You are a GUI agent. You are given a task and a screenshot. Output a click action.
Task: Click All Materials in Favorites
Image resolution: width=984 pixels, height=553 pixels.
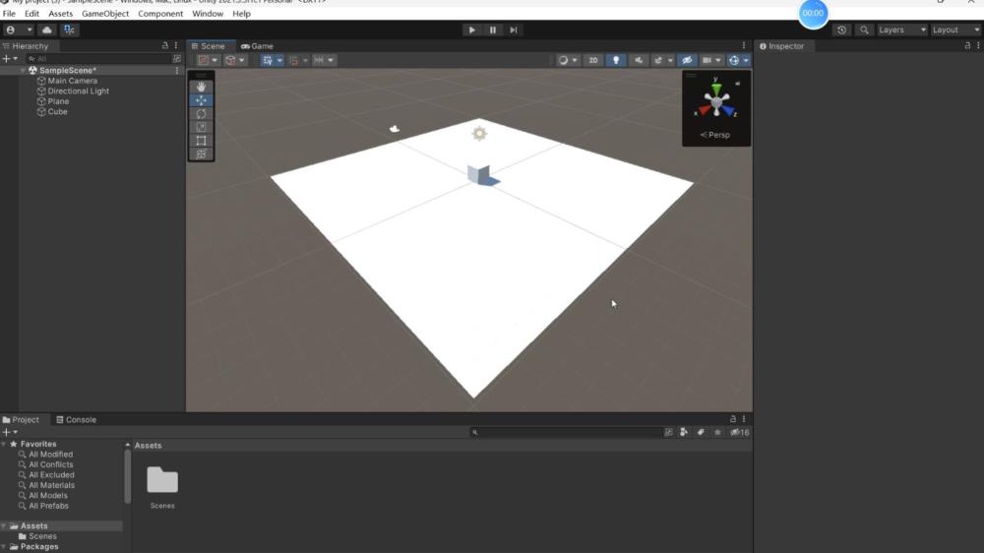point(51,485)
